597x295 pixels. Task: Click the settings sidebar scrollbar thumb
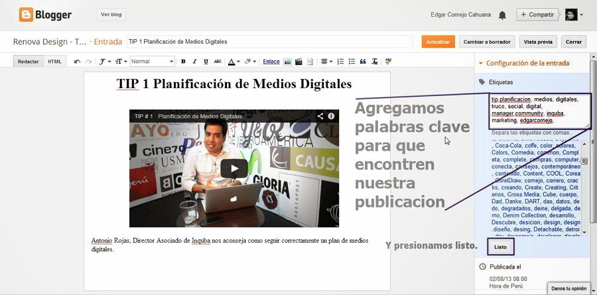click(x=592, y=141)
